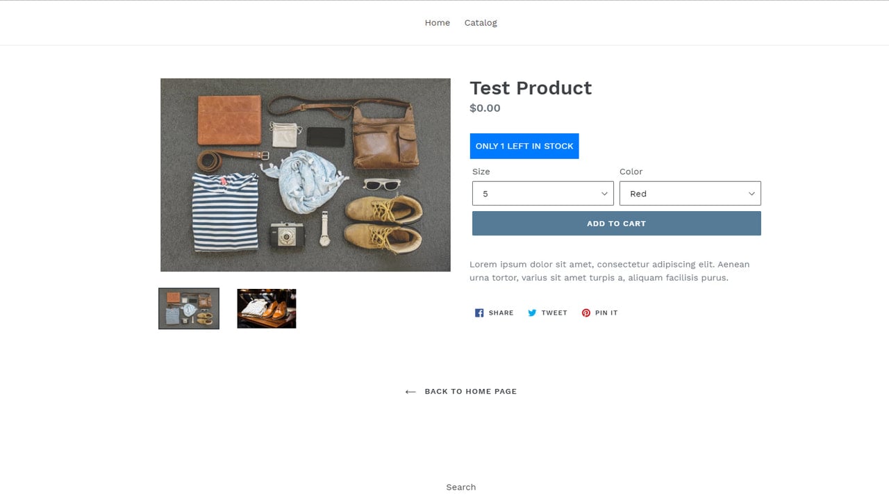889x500 pixels.
Task: Click the Twitter bird icon
Action: 532,313
